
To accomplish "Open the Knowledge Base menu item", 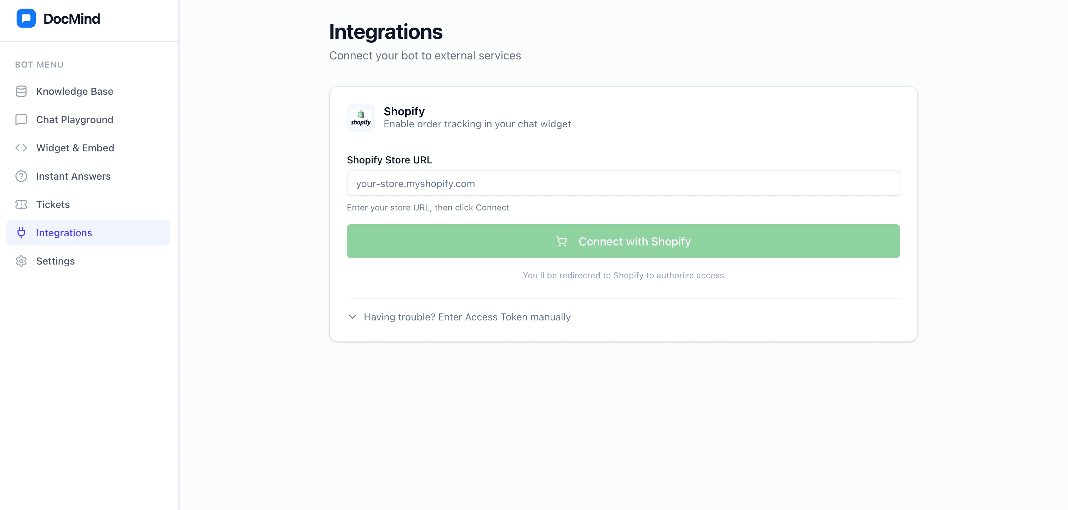I will click(75, 91).
